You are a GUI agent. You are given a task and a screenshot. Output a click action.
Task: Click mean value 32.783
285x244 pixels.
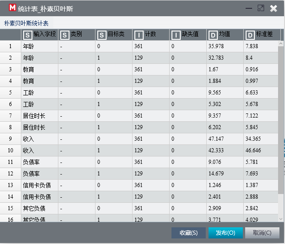click(216, 58)
